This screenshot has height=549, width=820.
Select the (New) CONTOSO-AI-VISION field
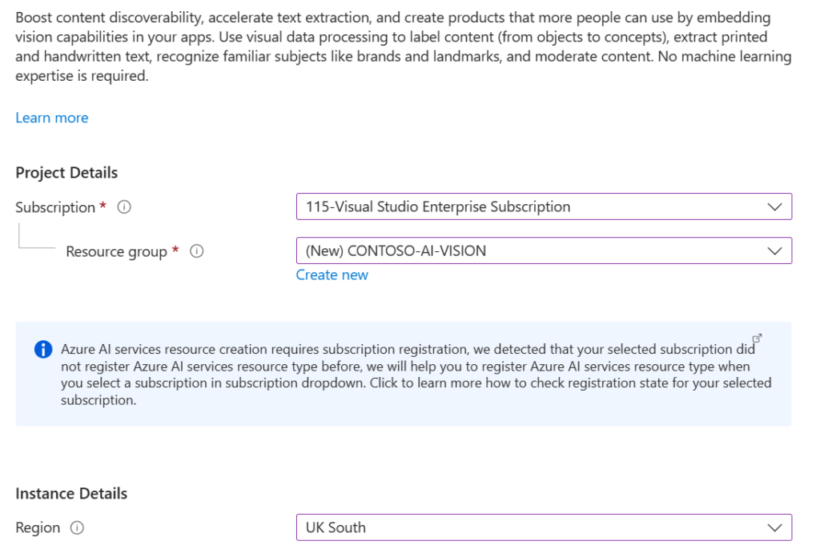click(544, 251)
